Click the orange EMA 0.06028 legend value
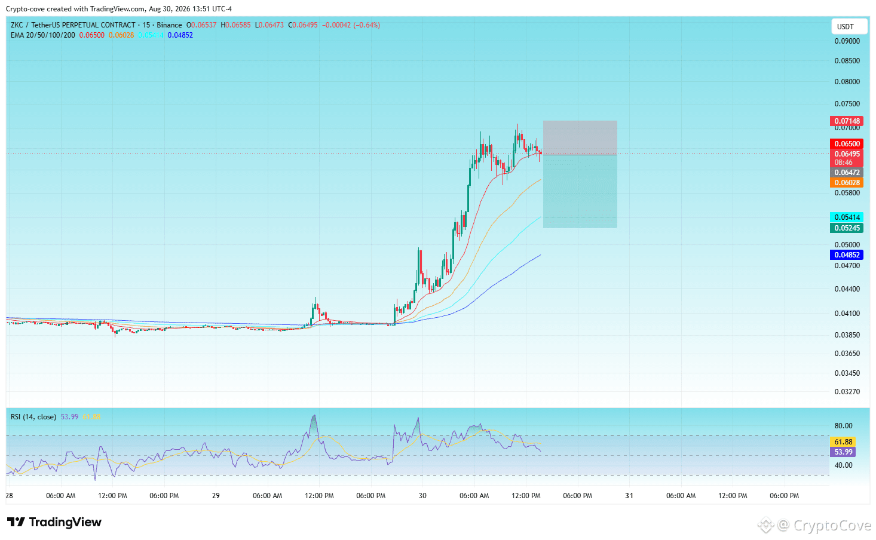This screenshot has height=540, width=876. click(121, 35)
